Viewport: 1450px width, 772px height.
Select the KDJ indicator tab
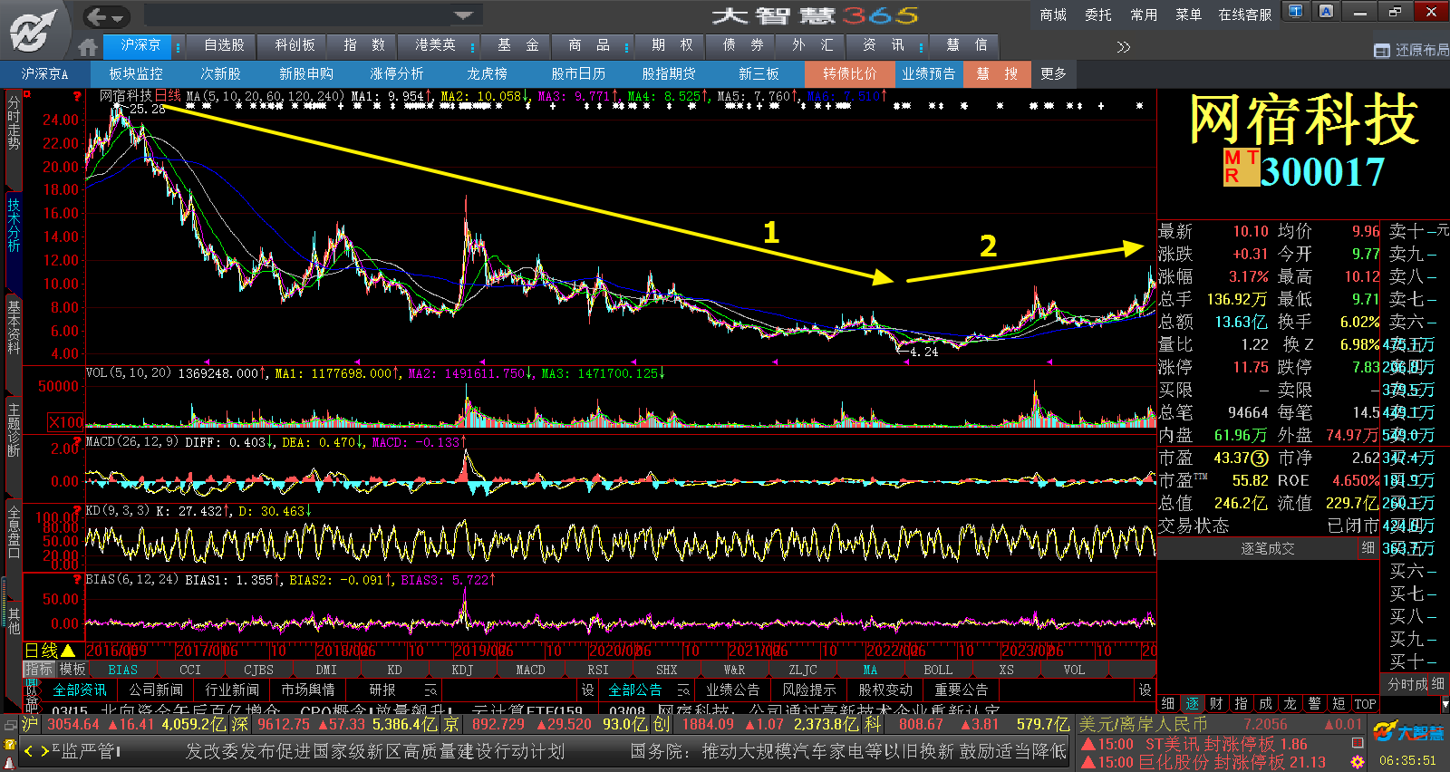tap(462, 670)
